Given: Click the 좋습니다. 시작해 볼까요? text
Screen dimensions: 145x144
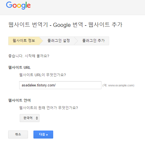Looking at the screenshot, I should tap(29, 56).
